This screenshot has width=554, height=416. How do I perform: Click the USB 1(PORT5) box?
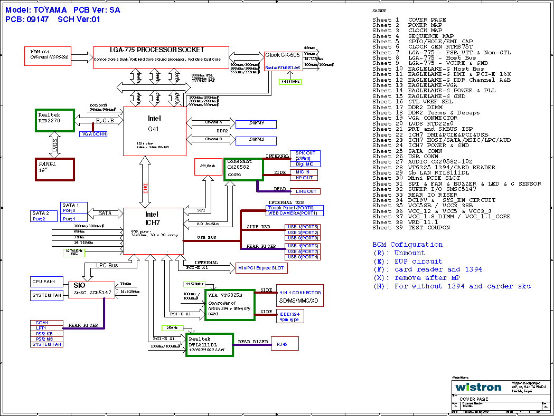point(303,227)
